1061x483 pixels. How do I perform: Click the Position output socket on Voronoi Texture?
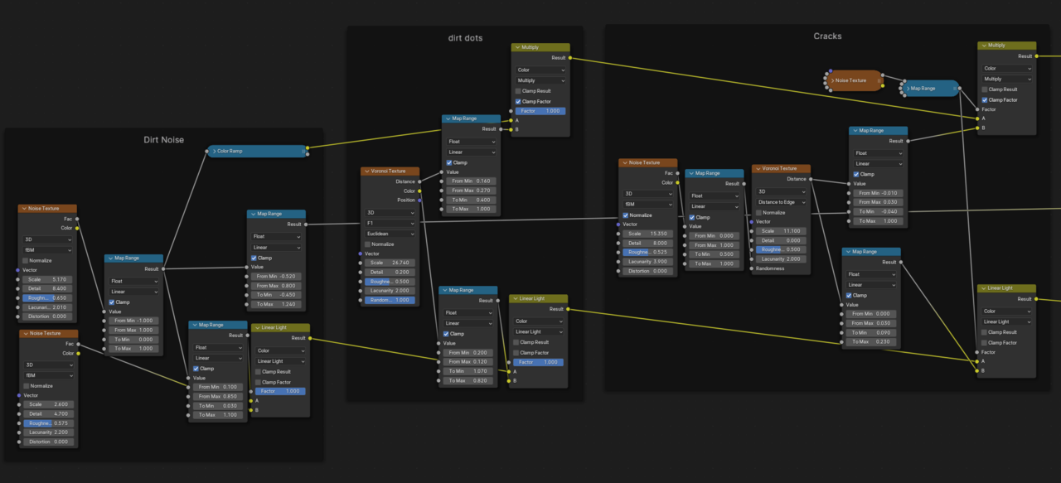pos(419,200)
